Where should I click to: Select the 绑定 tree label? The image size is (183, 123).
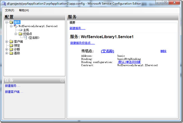[17, 45]
